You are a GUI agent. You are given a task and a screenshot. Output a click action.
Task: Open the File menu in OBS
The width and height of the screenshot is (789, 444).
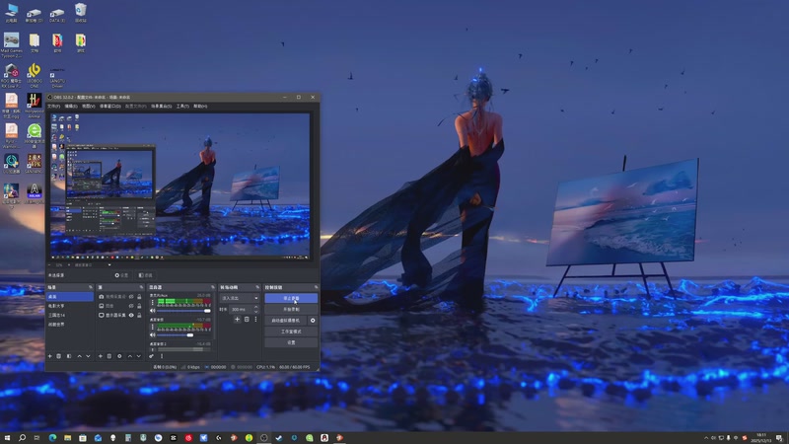54,107
